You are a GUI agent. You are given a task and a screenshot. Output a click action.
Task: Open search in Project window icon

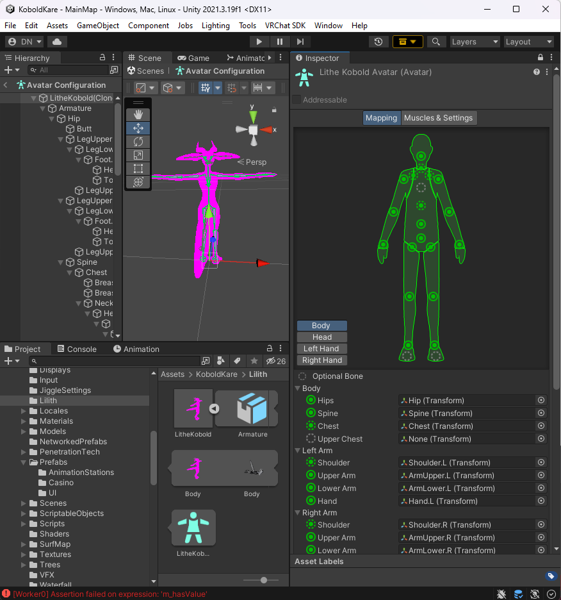click(x=206, y=361)
